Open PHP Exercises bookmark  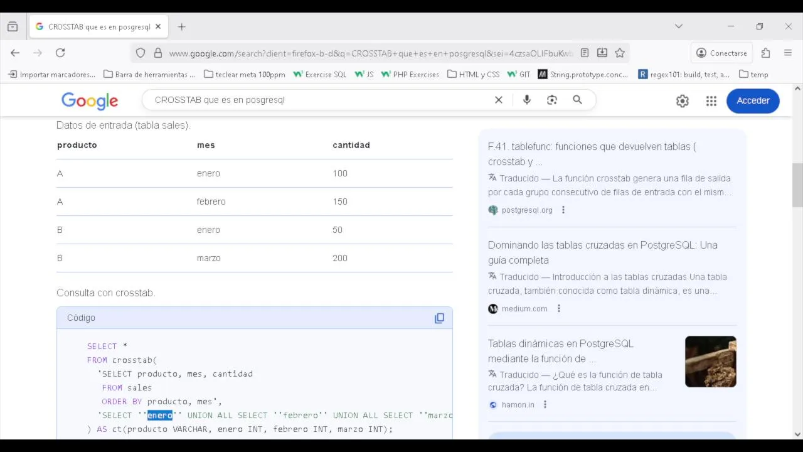[x=410, y=74]
